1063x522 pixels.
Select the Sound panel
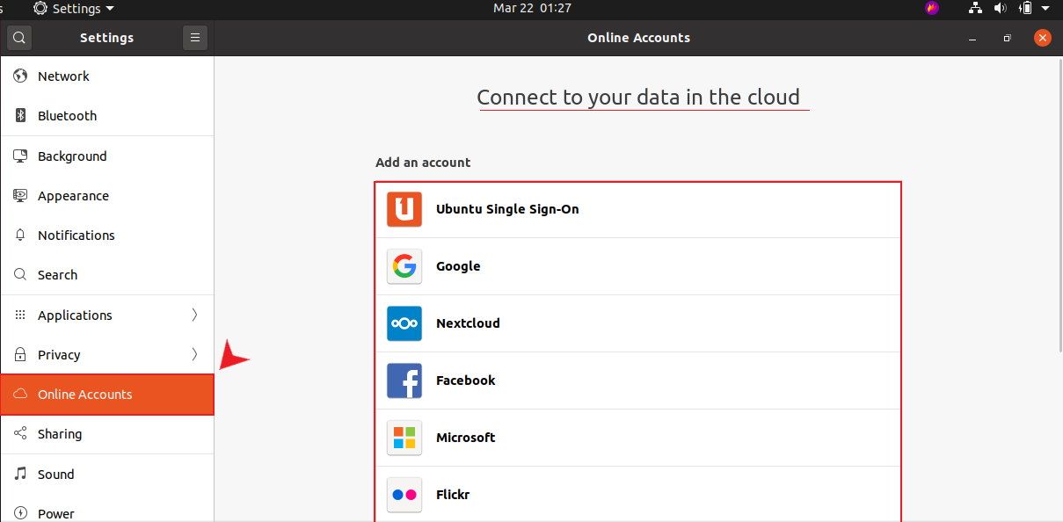[x=106, y=474]
